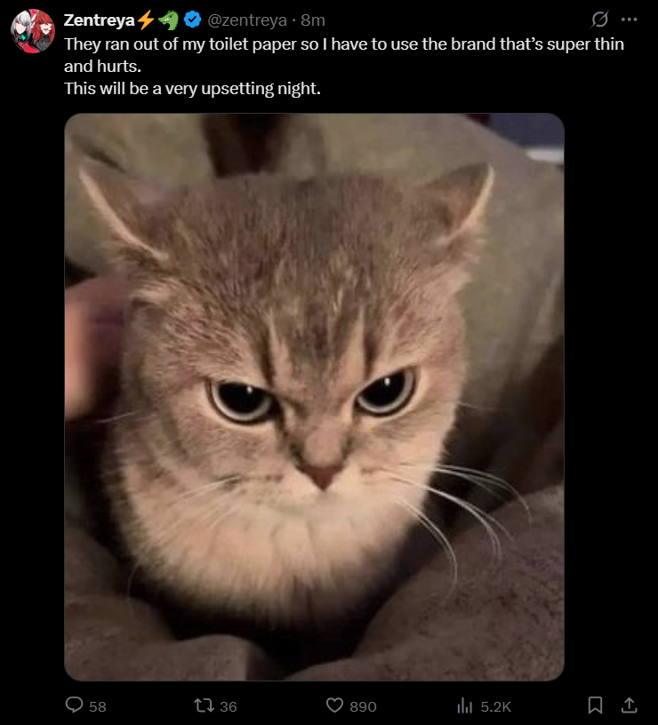The height and width of the screenshot is (725, 658).
Task: Reply via the comment bubble icon
Action: pos(74,705)
